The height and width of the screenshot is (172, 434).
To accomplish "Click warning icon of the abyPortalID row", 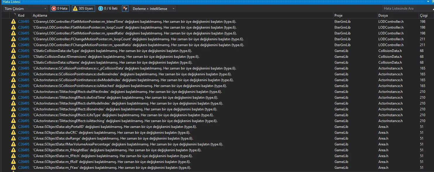I will coord(13,127).
